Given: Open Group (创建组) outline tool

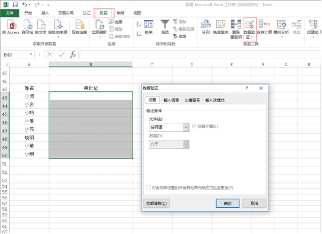Looking at the screenshot, I should tap(313, 29).
